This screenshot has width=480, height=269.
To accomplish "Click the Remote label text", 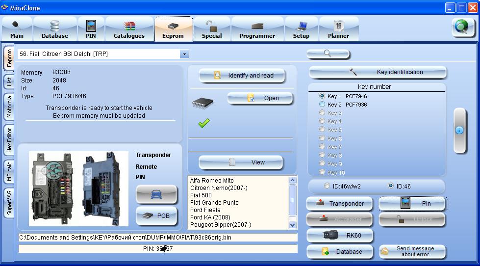I will tap(146, 167).
